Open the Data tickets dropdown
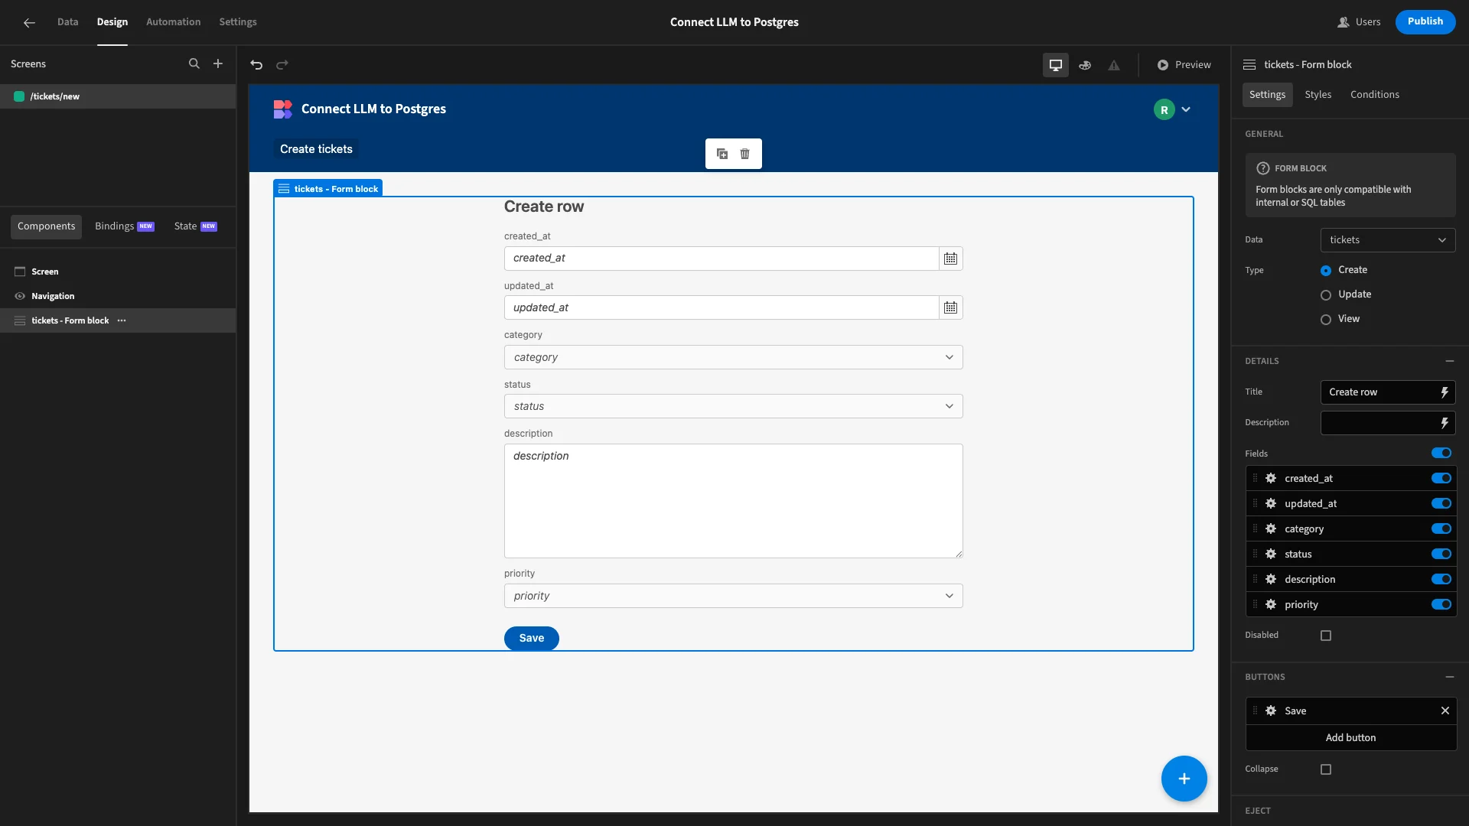Image resolution: width=1469 pixels, height=826 pixels. click(1388, 240)
